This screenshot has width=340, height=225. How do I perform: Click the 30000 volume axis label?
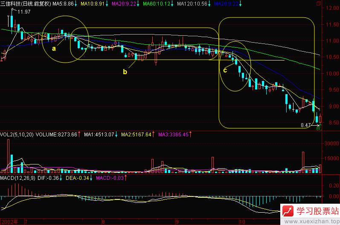pos(332,143)
